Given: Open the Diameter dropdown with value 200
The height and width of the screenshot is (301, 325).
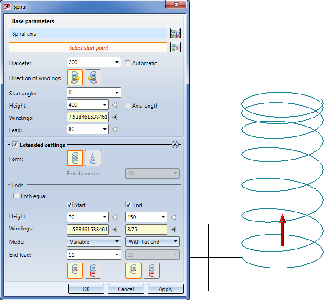Looking at the screenshot, I should [117, 62].
